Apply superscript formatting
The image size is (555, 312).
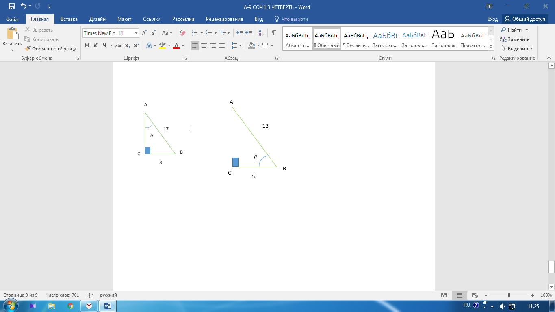coord(137,45)
